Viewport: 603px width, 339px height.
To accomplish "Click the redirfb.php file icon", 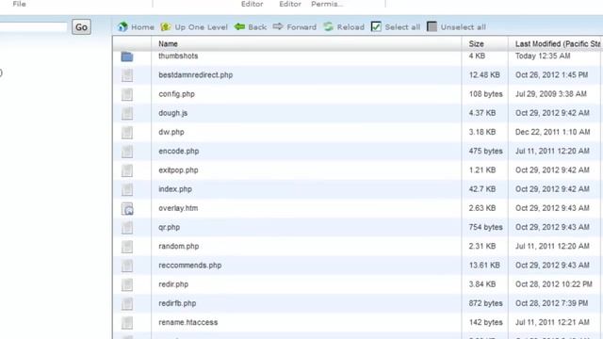I will point(127,303).
